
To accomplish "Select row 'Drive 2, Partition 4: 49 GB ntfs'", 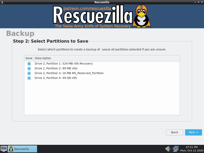I will coord(102,78).
